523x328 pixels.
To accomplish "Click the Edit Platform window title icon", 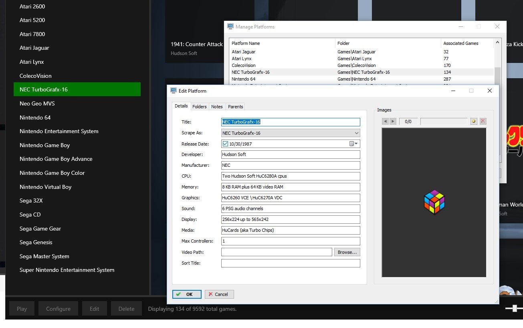I will [x=174, y=91].
